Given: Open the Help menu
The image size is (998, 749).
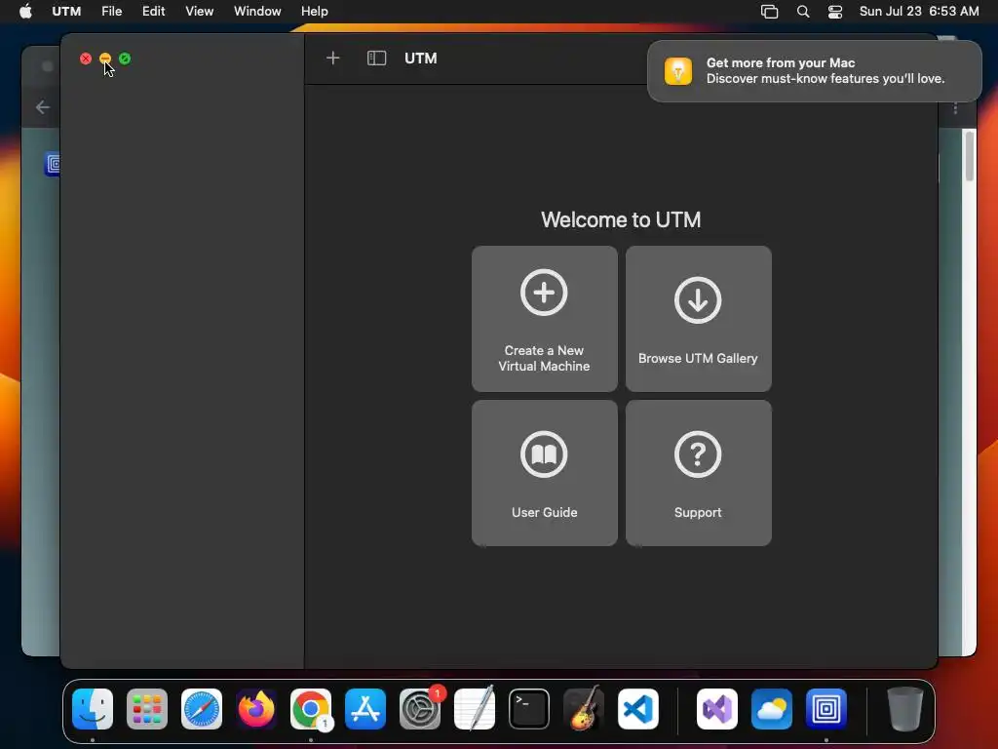Looking at the screenshot, I should pyautogui.click(x=315, y=12).
